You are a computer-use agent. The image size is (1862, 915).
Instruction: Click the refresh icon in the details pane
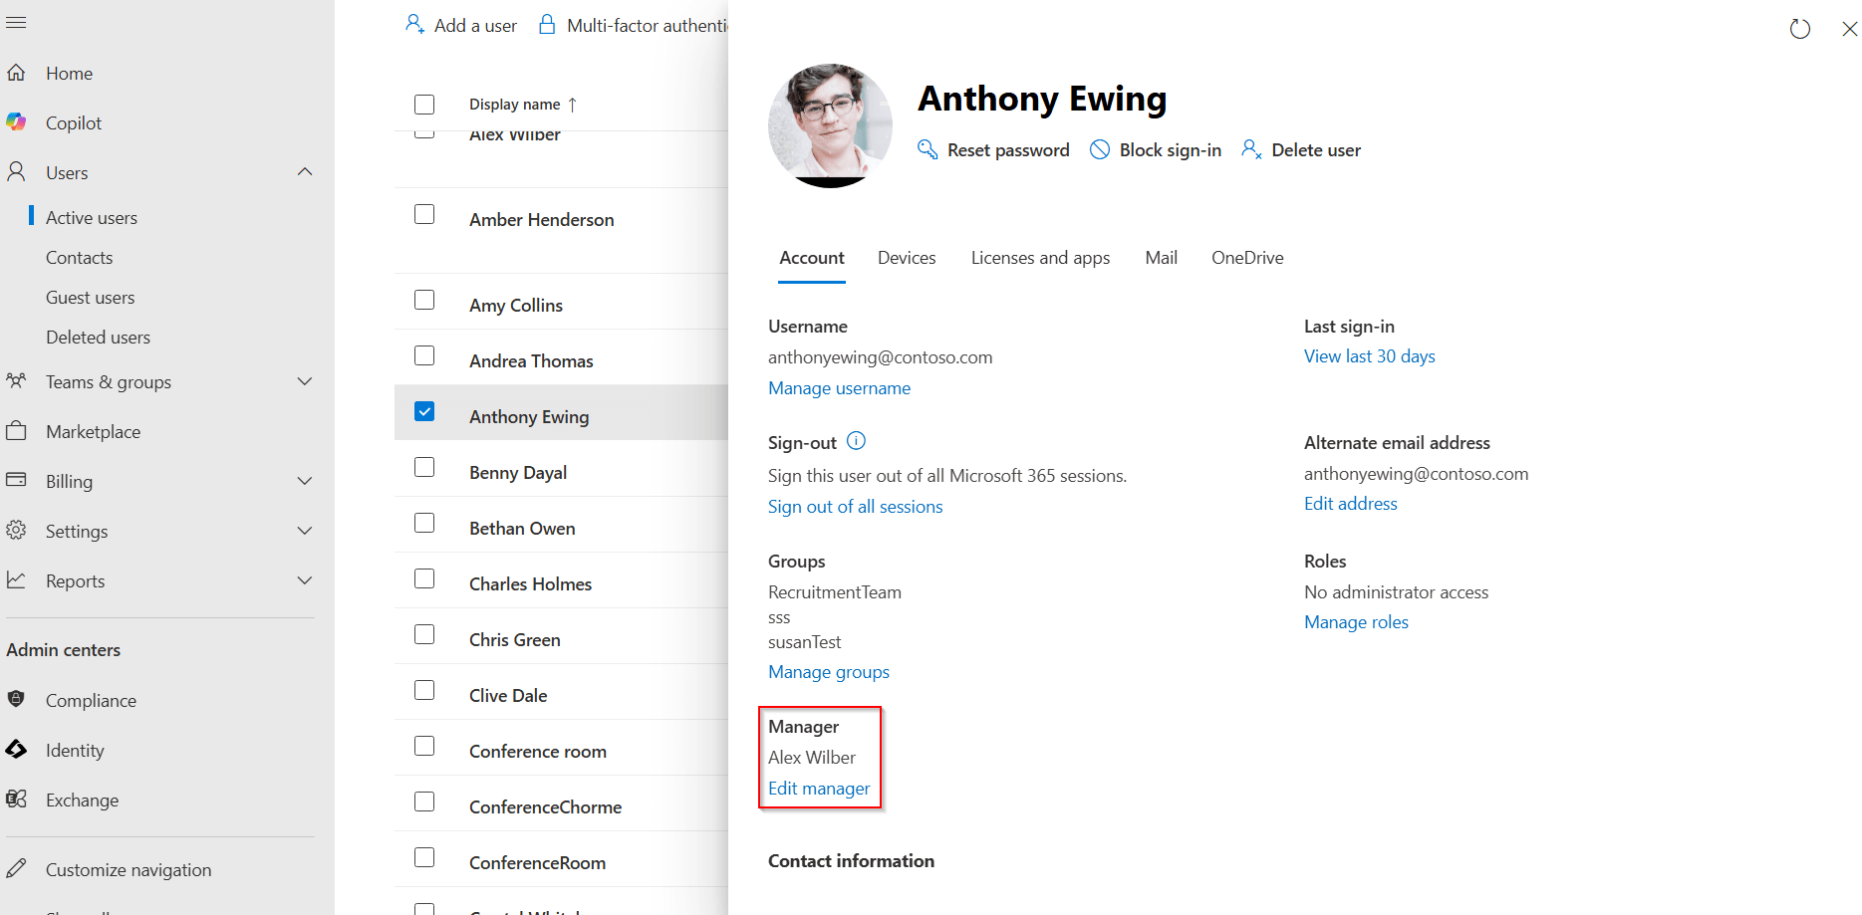click(1799, 29)
